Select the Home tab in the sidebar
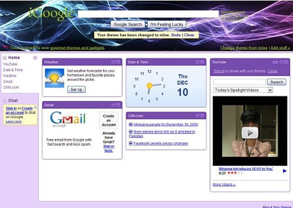Viewport: 293px width, 208px height. pos(14,58)
